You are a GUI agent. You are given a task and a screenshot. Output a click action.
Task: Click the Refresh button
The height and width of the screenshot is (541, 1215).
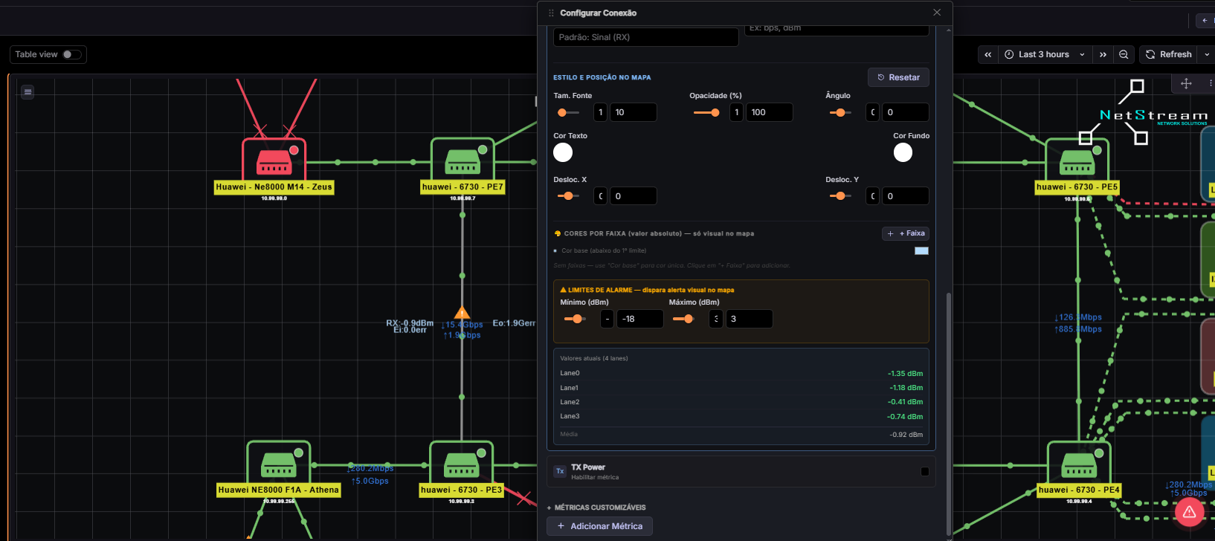(x=1168, y=54)
